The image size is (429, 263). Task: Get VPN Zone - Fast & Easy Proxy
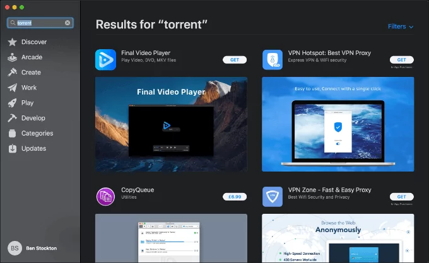402,197
